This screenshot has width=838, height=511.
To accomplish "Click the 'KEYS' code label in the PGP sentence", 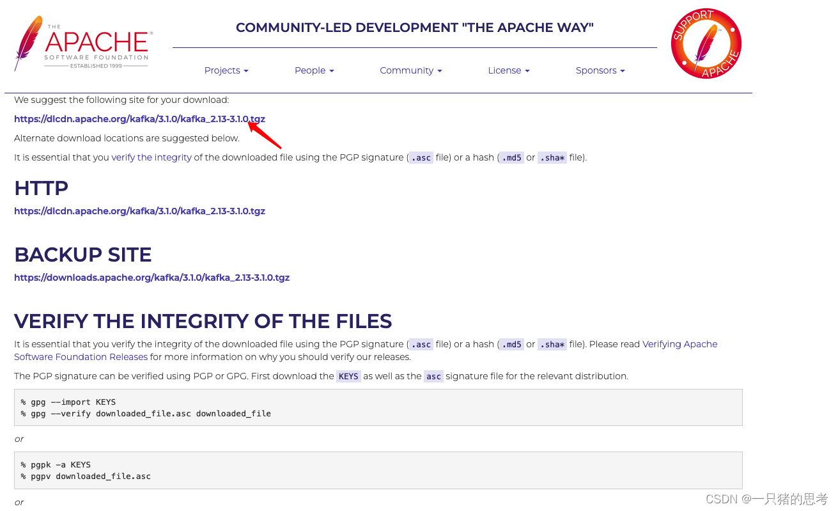I will click(348, 376).
